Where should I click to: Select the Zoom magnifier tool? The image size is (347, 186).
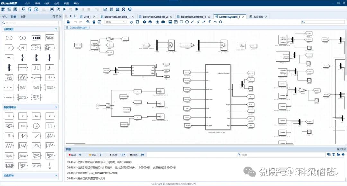pos(88,22)
